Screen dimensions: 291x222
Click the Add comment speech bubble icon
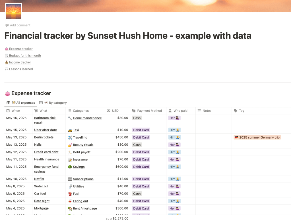(x=7, y=25)
